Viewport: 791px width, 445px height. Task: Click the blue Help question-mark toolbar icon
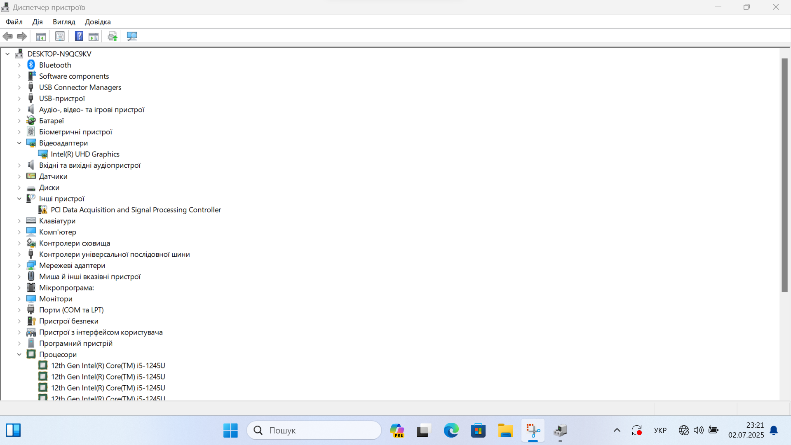(79, 36)
